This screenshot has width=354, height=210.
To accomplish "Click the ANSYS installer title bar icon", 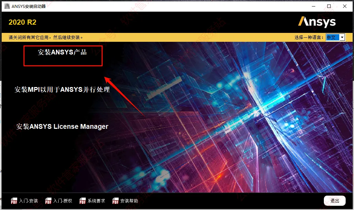I will (x=7, y=6).
